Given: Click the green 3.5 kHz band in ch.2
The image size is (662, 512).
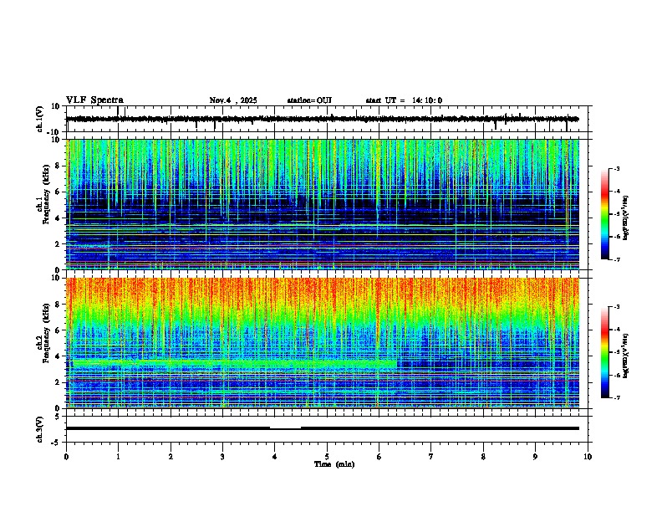Looking at the screenshot, I should 234,363.
